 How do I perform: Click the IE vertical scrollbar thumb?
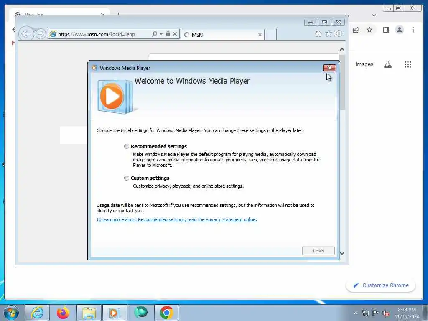click(343, 82)
